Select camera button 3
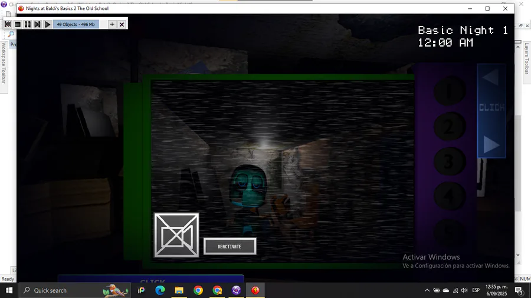 (450, 161)
